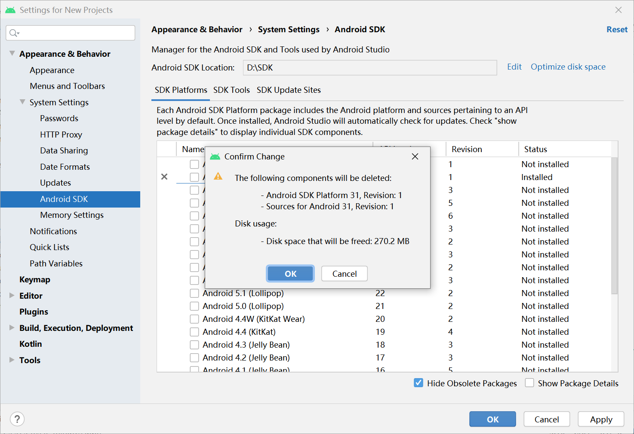Open the Data Sharing settings
The width and height of the screenshot is (634, 434).
(64, 150)
